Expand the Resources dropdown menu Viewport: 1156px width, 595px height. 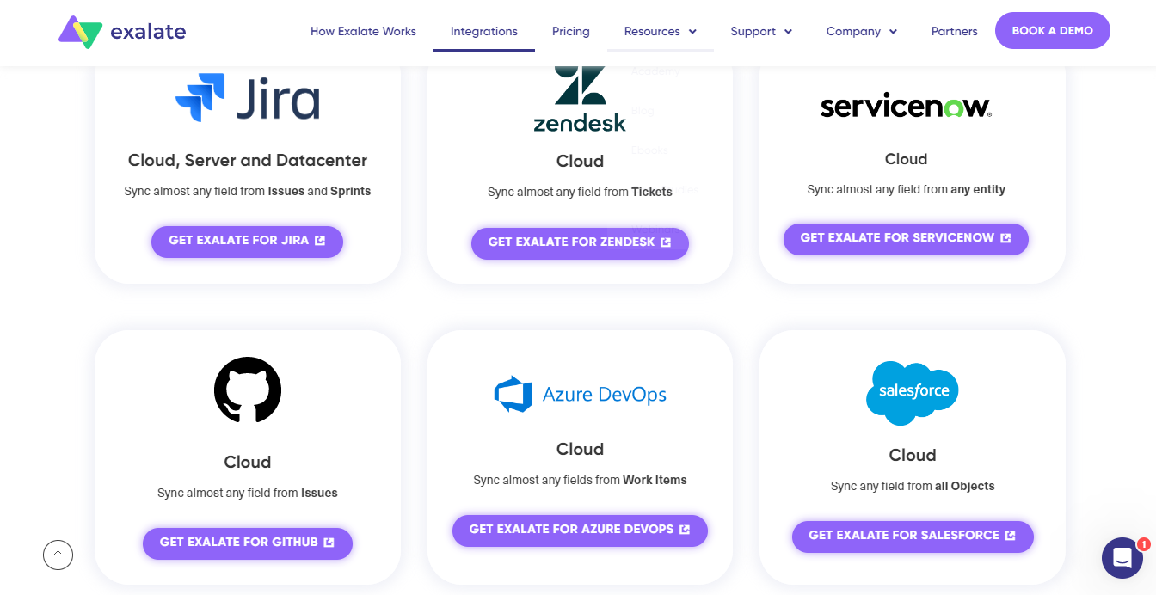661,32
